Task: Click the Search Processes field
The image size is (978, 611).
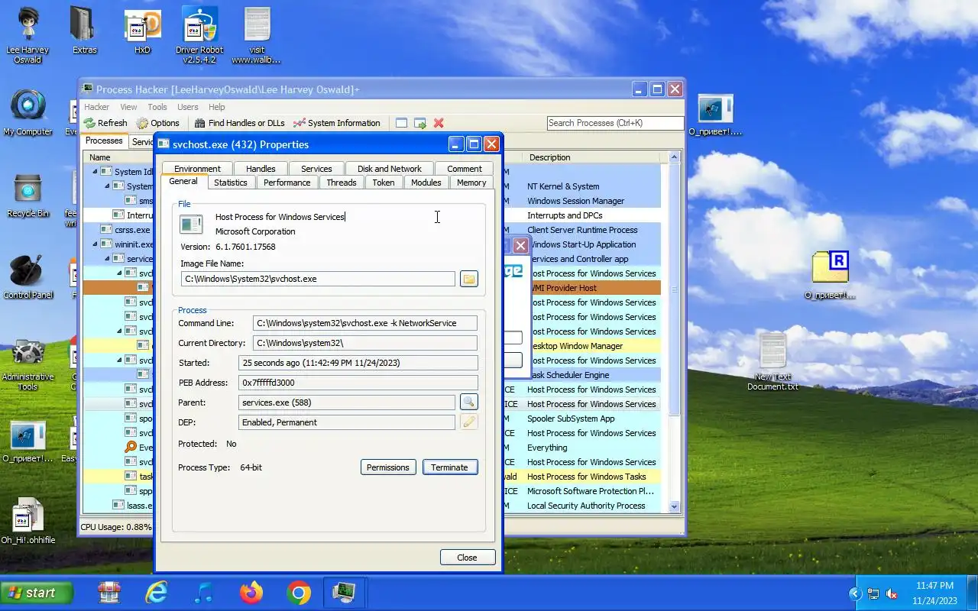Action: click(x=615, y=123)
